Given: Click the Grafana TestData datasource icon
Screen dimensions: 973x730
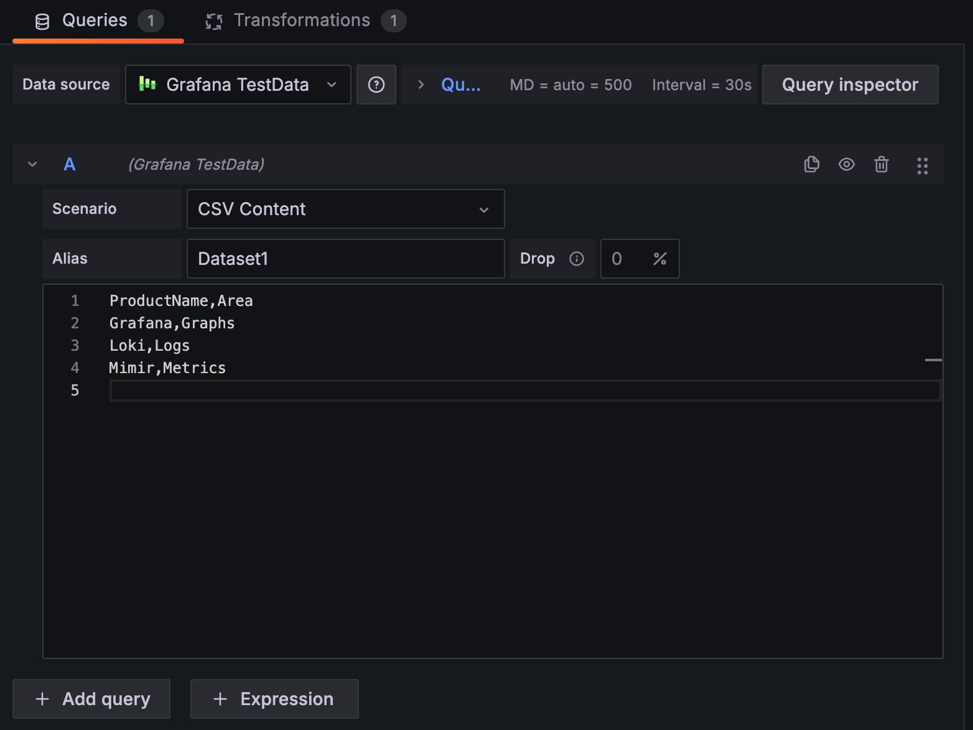Looking at the screenshot, I should [x=147, y=85].
